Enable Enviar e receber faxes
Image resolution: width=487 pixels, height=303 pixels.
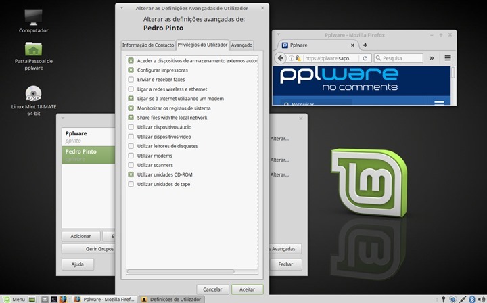pos(131,80)
